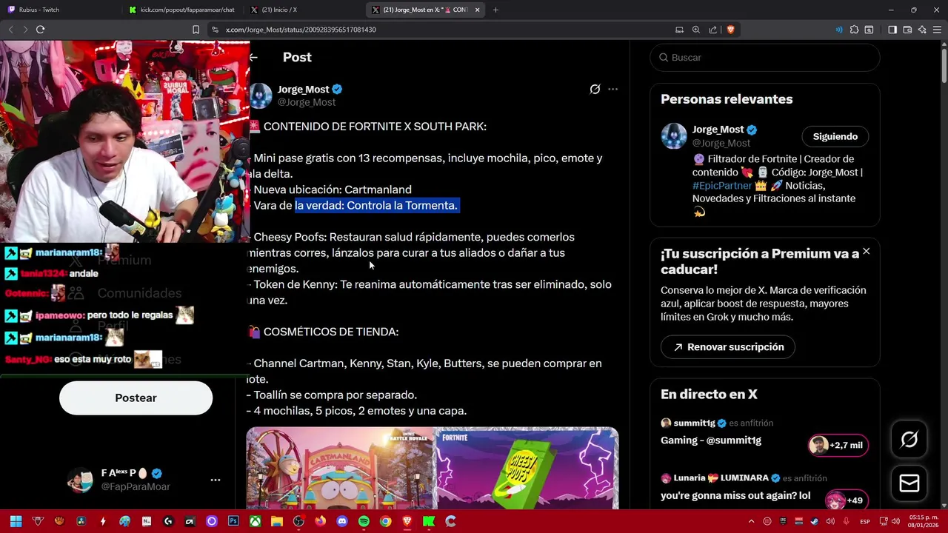
Task: Switch to the kick.com fapparamoar chat tab
Action: point(181,10)
